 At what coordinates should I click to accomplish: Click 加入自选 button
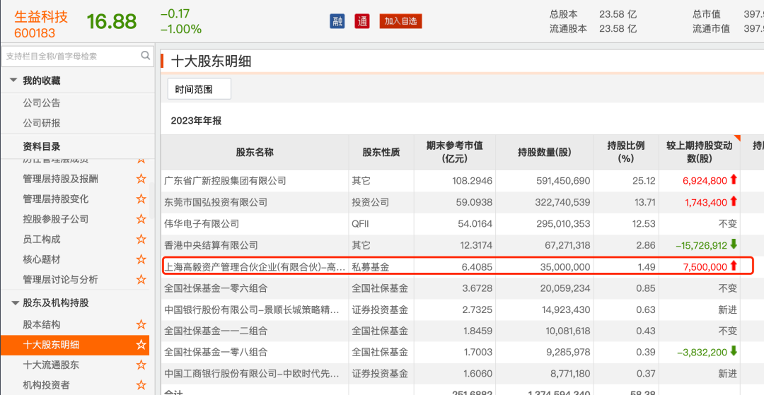coord(400,21)
